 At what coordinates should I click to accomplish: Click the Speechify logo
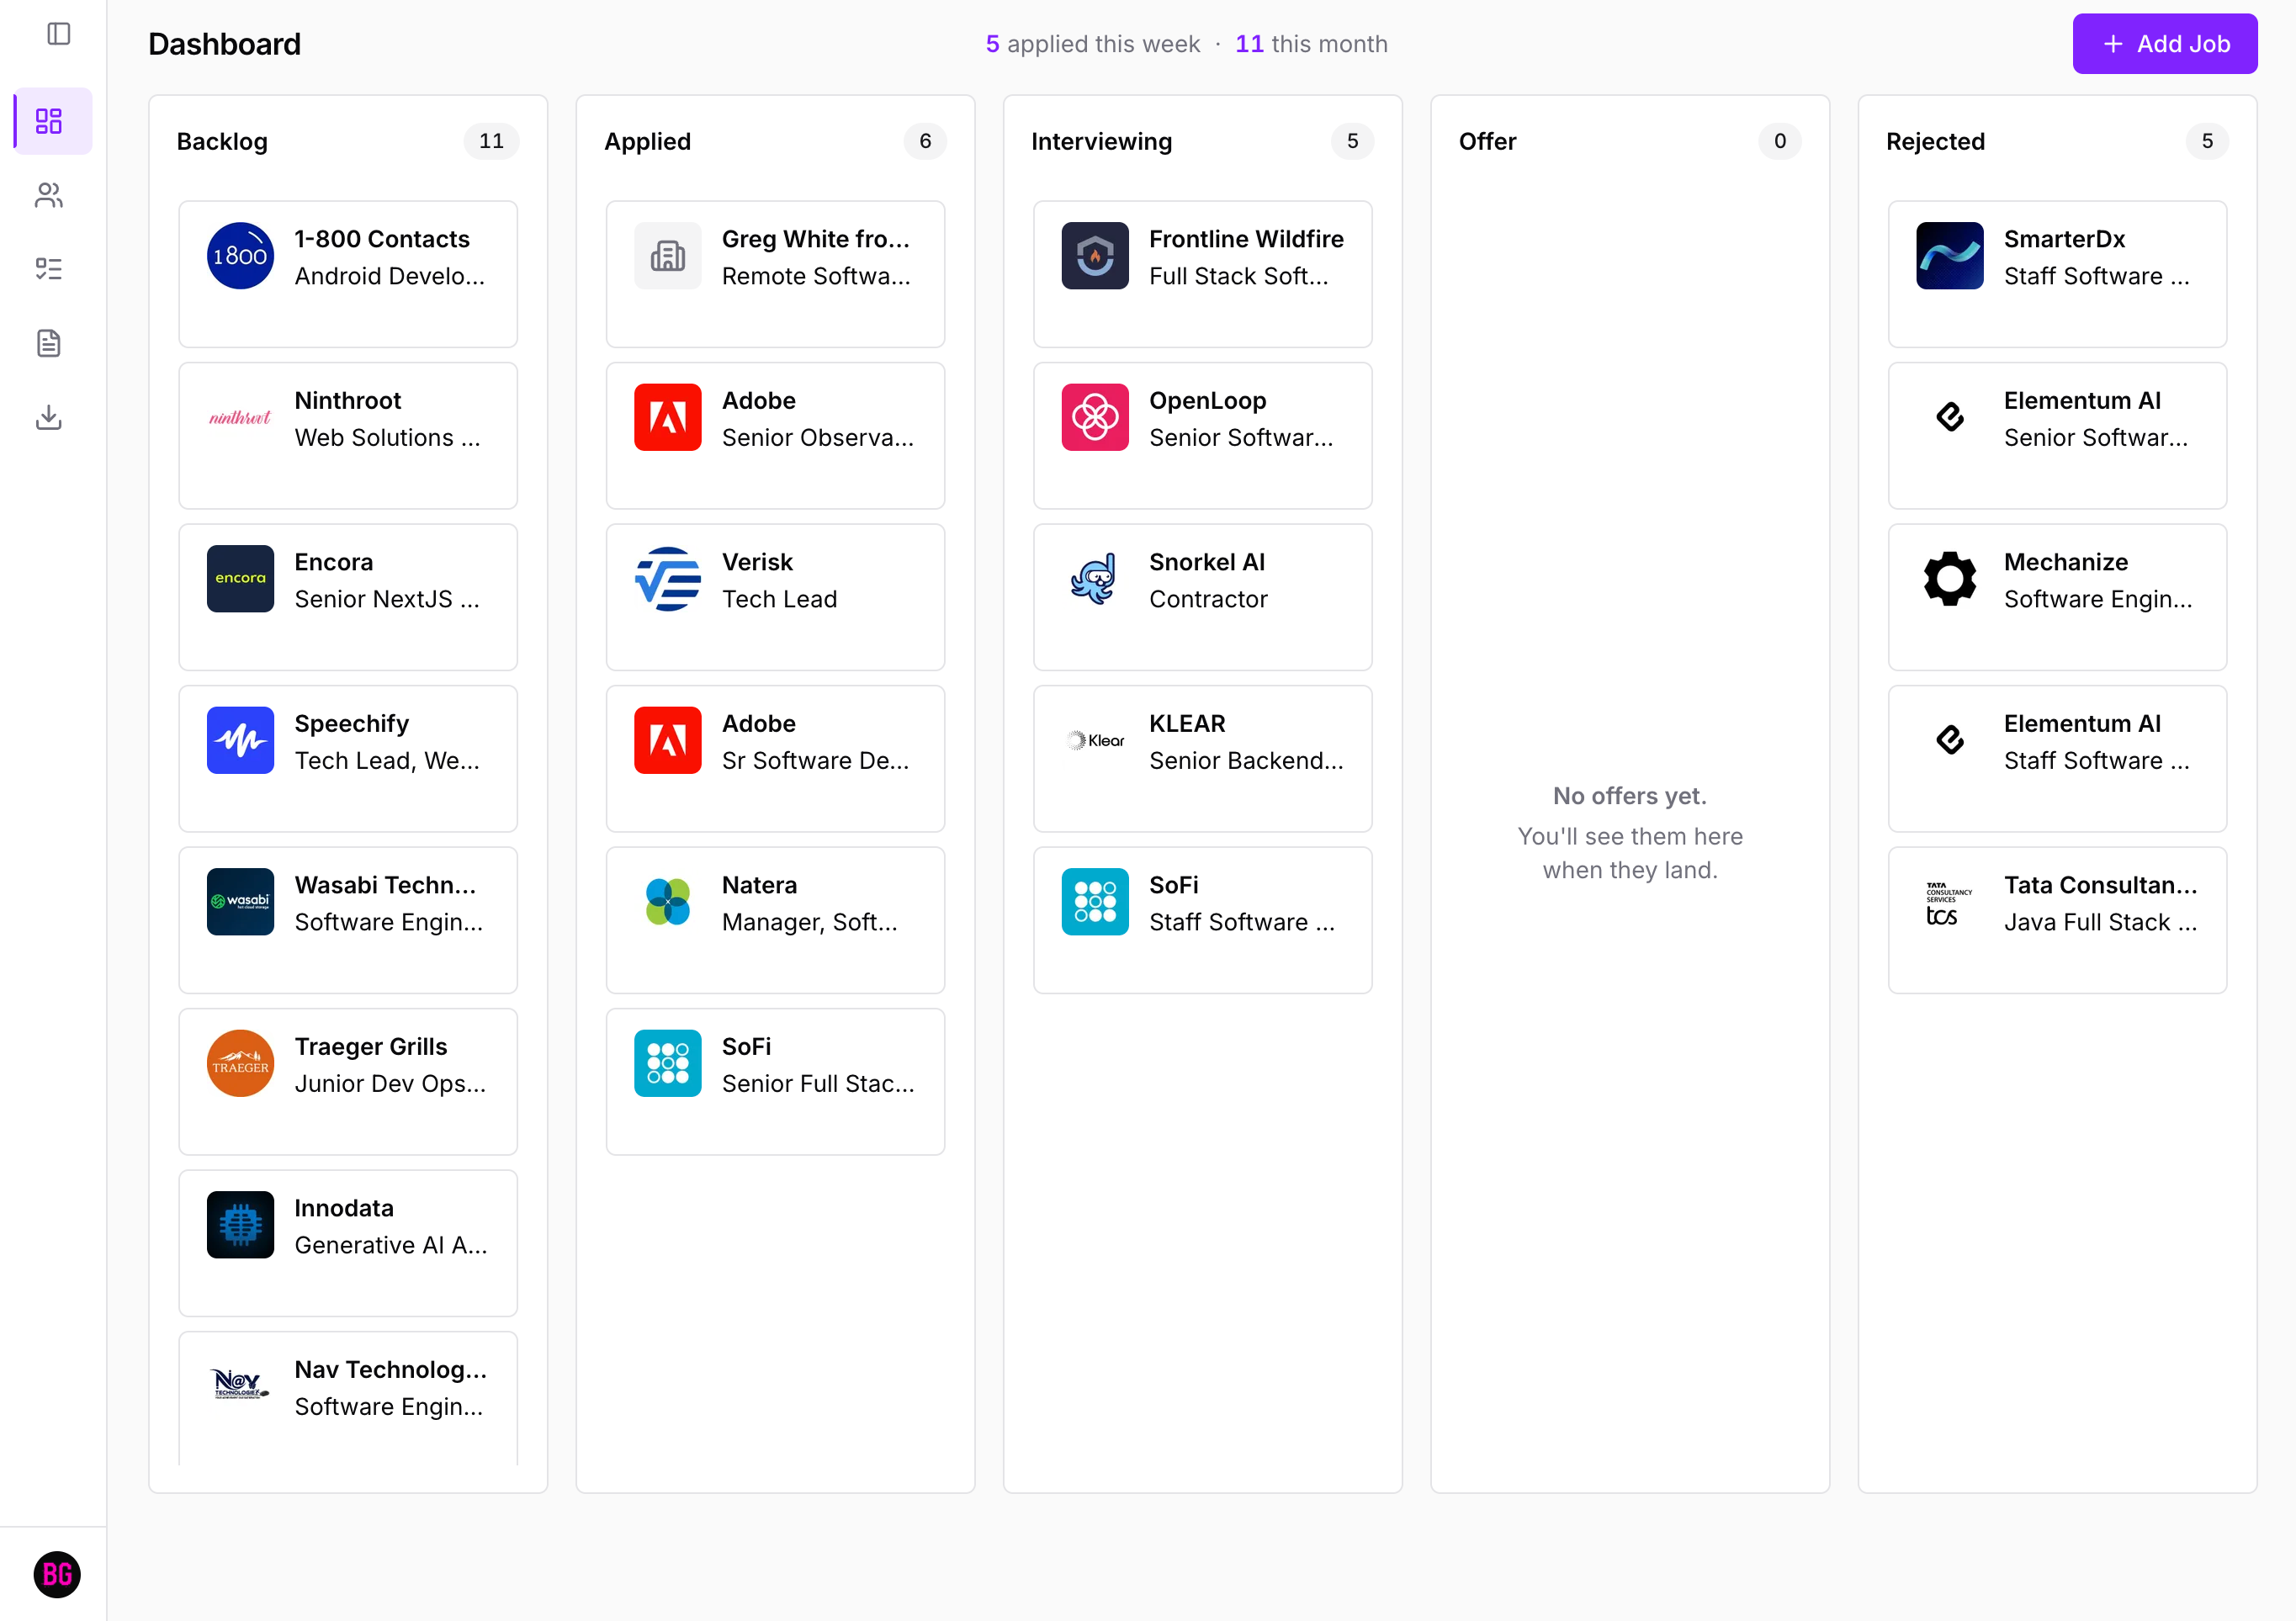click(x=240, y=740)
